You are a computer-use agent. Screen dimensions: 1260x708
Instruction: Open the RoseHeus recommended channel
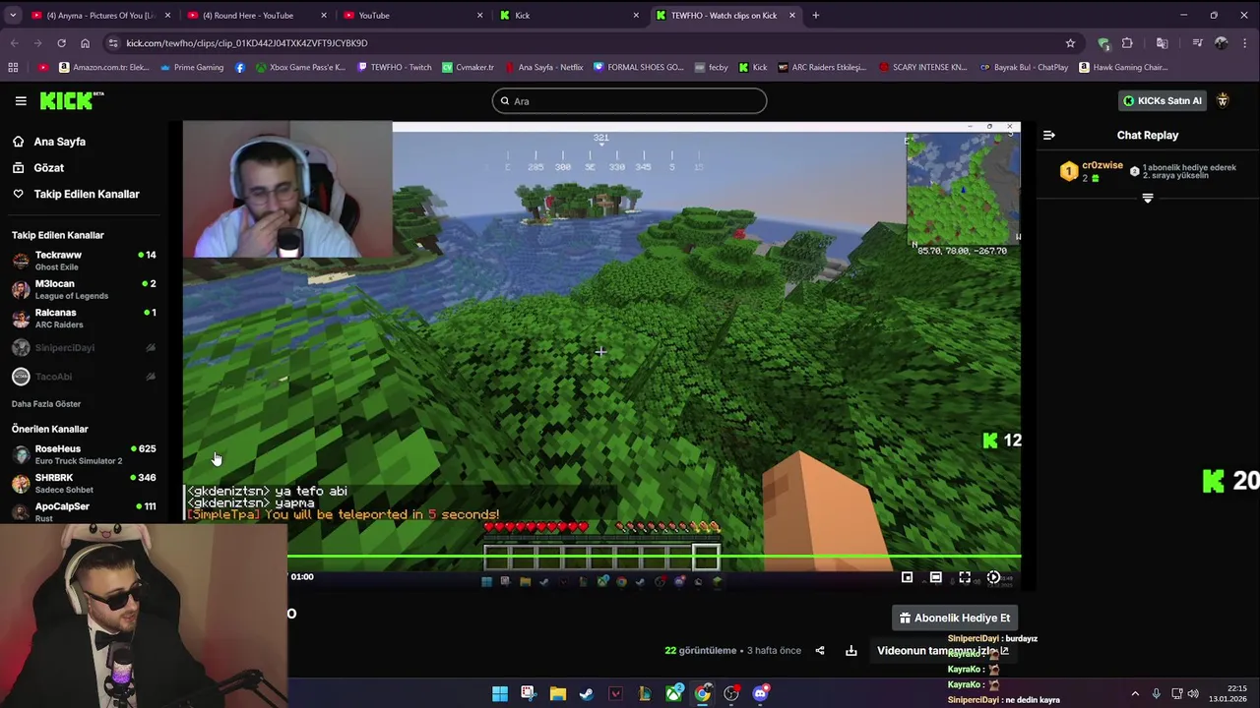pyautogui.click(x=84, y=454)
